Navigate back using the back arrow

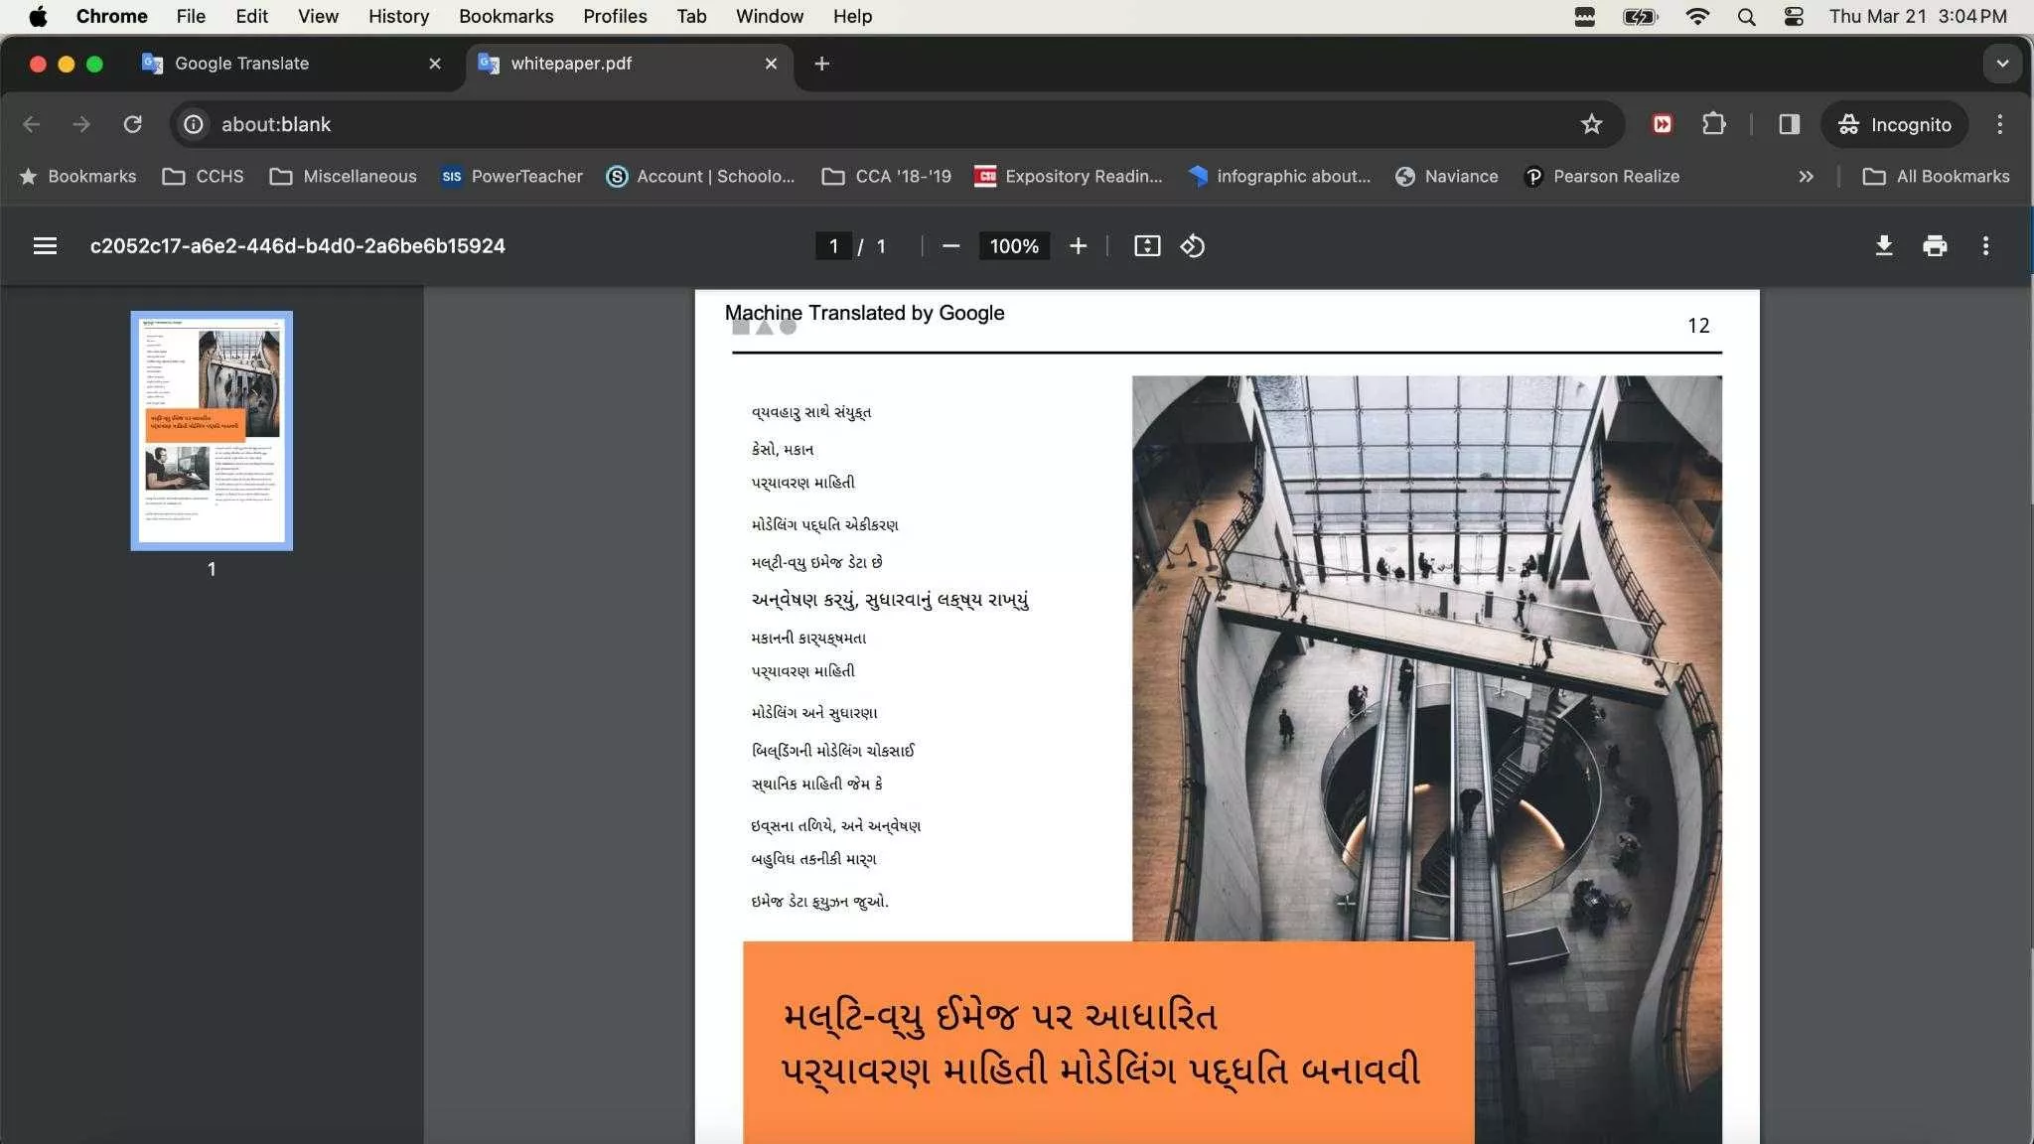pos(31,124)
